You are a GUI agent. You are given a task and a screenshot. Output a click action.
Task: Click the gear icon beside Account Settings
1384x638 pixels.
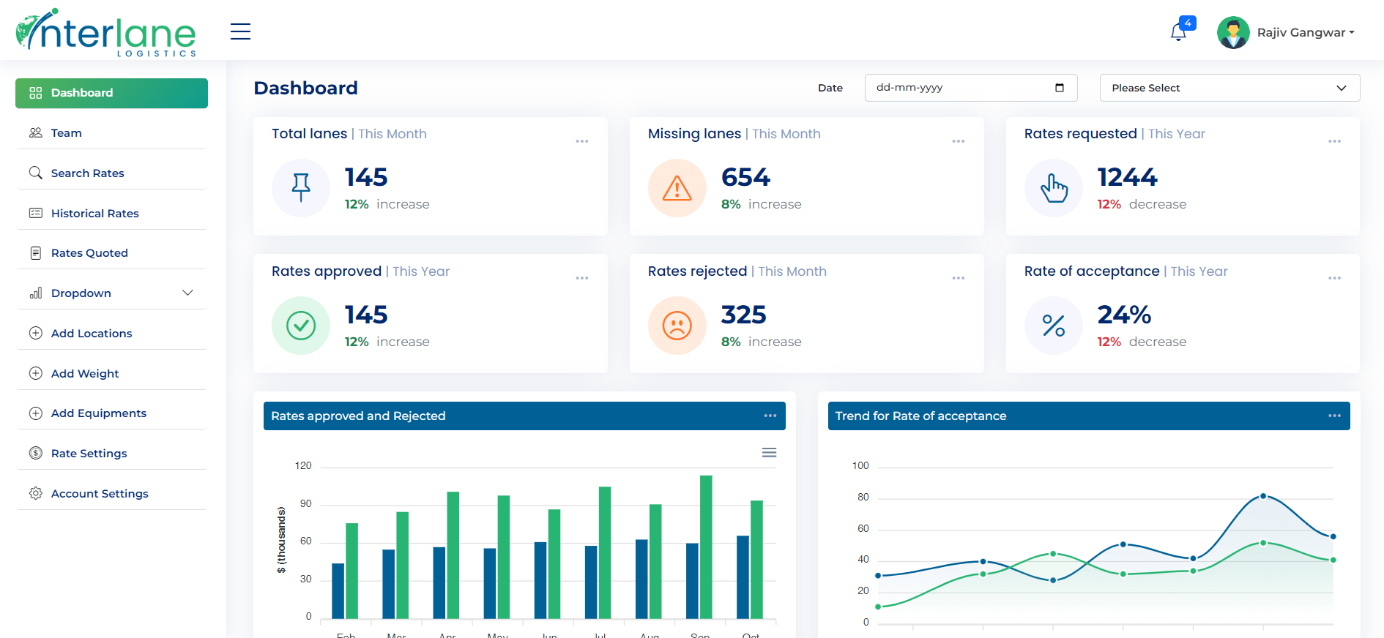(x=35, y=493)
